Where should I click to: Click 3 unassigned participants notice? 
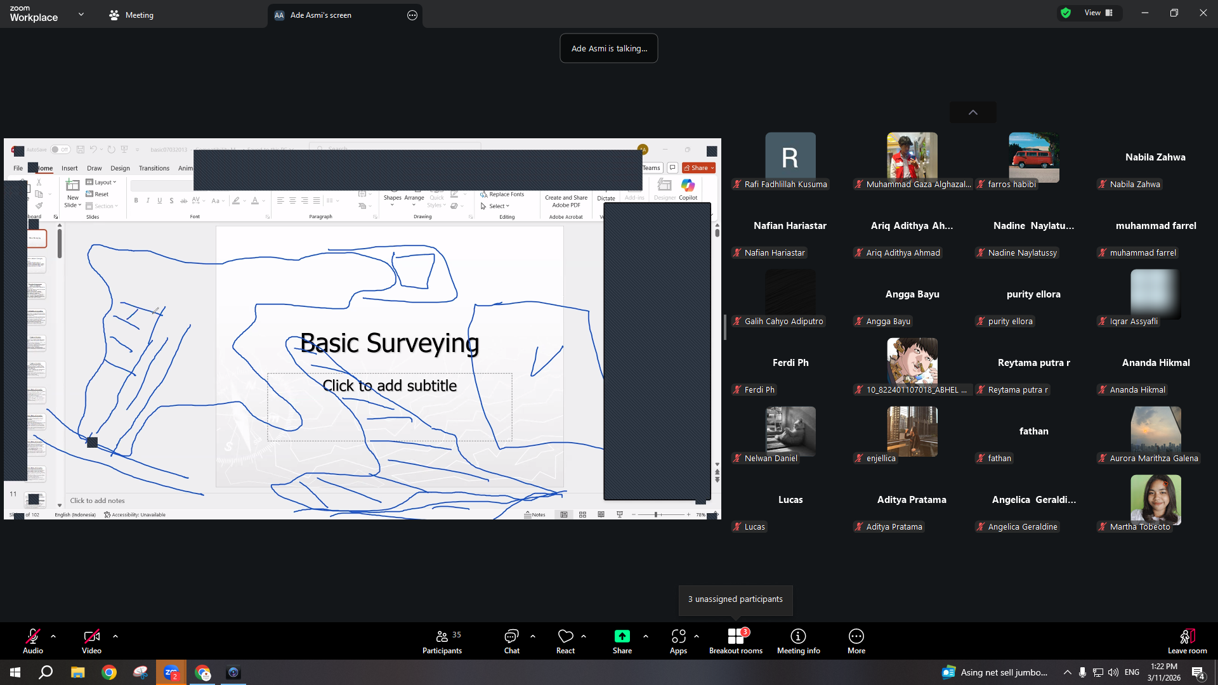[735, 599]
